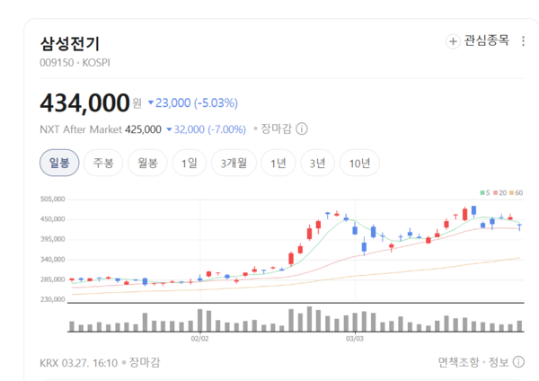This screenshot has width=539, height=381.
Task: Click the 425,000 after-market price
Action: click(143, 129)
